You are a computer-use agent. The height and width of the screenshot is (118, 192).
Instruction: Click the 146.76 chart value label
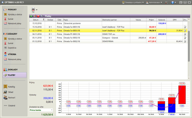tap(172, 95)
